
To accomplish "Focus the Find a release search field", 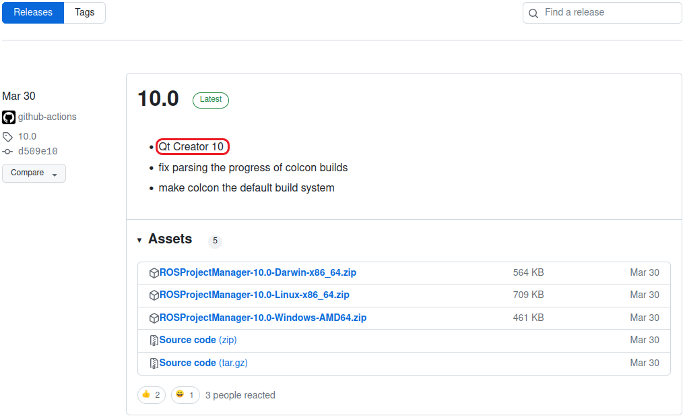I will [602, 12].
